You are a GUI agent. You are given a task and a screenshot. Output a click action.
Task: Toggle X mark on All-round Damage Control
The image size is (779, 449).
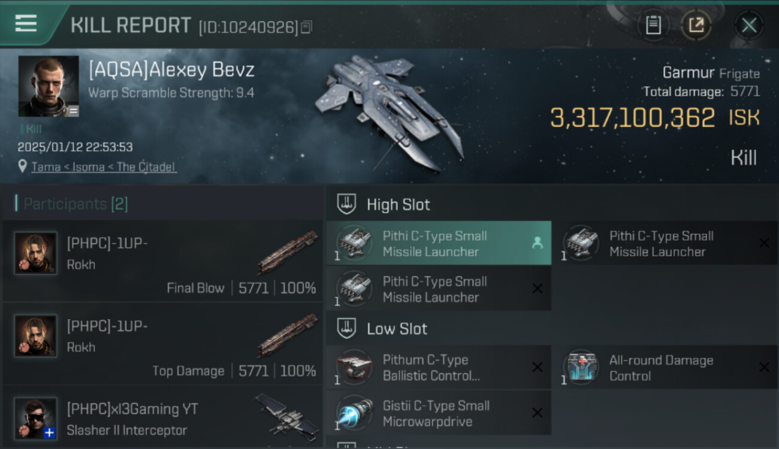(x=764, y=367)
